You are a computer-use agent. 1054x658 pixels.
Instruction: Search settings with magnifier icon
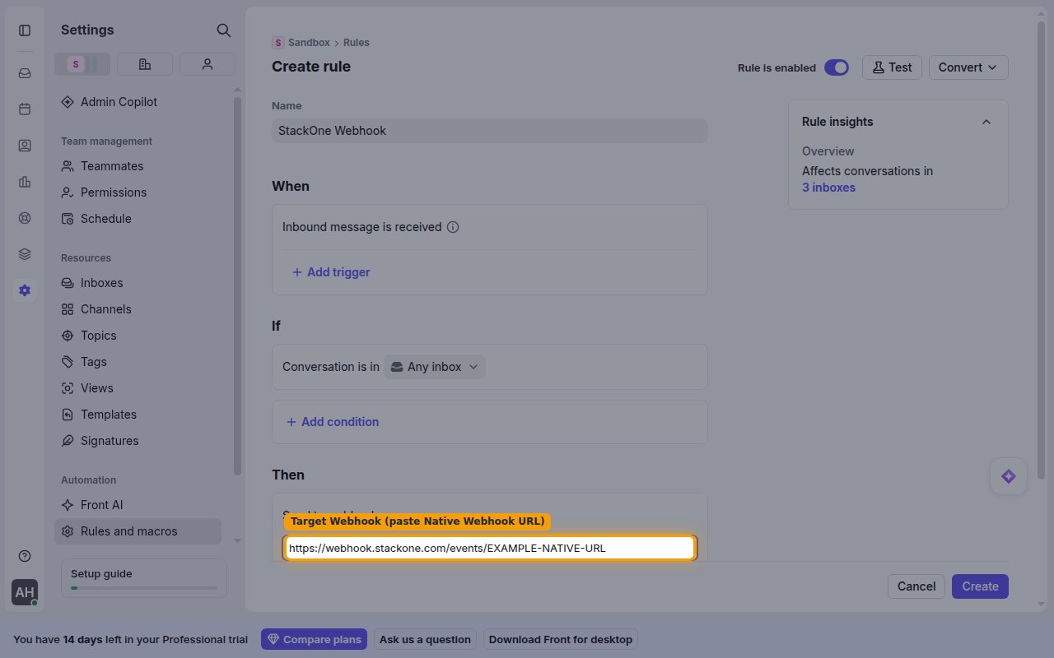223,30
